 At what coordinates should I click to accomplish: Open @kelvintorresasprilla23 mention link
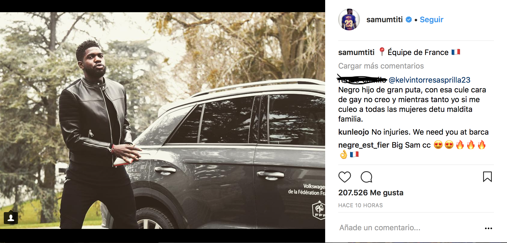point(429,80)
